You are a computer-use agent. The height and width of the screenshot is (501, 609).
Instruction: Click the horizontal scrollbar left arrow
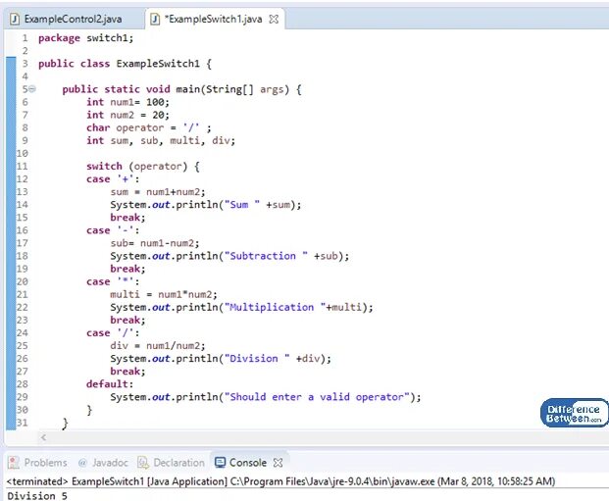(x=43, y=437)
